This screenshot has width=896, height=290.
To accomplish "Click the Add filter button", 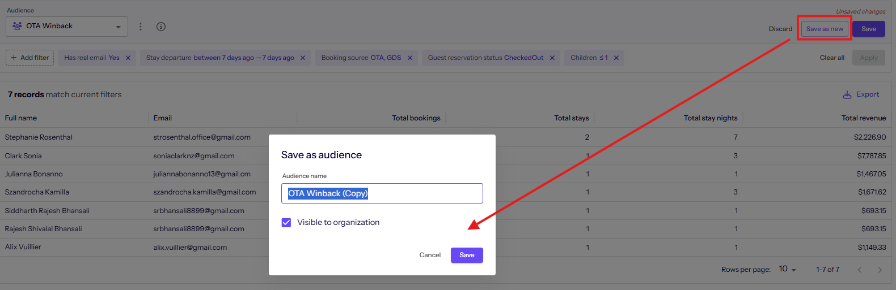I will tap(30, 58).
